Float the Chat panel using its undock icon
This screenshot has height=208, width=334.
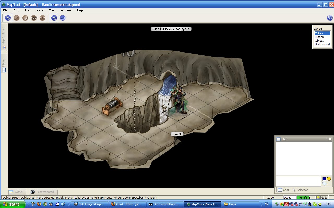point(327,139)
